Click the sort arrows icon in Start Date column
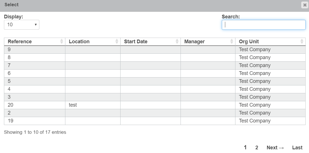 click(177, 42)
